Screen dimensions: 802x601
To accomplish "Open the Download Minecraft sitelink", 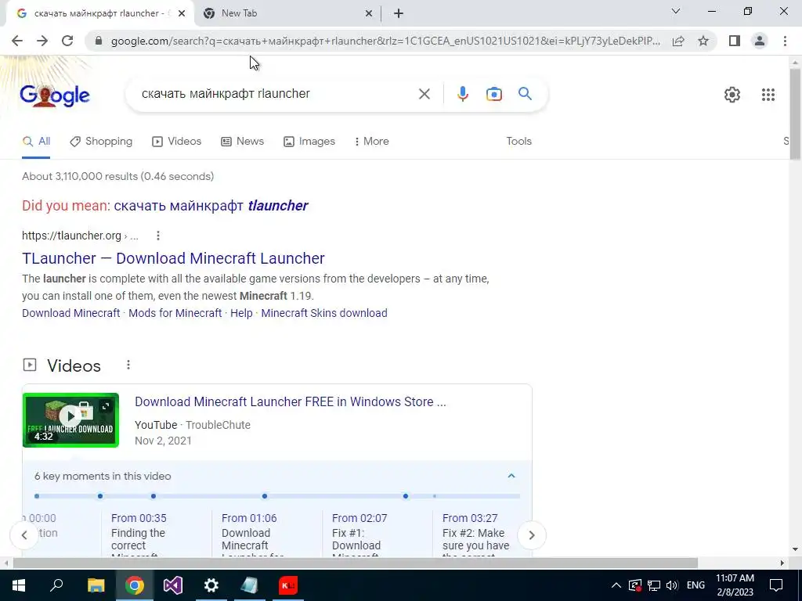I will click(x=71, y=313).
